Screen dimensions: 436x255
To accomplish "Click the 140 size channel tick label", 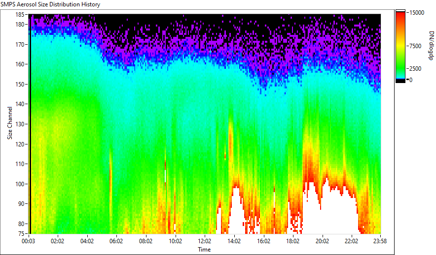I will click(x=21, y=104).
